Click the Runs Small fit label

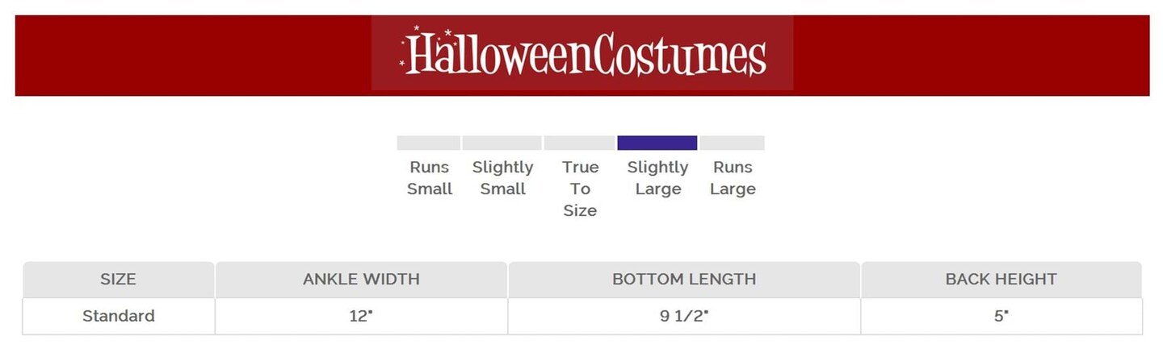[x=429, y=178]
